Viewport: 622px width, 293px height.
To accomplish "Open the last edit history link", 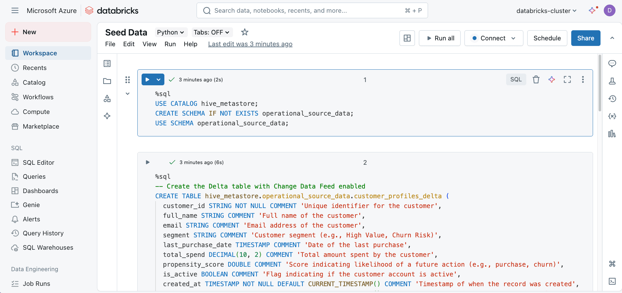I will click(x=250, y=44).
